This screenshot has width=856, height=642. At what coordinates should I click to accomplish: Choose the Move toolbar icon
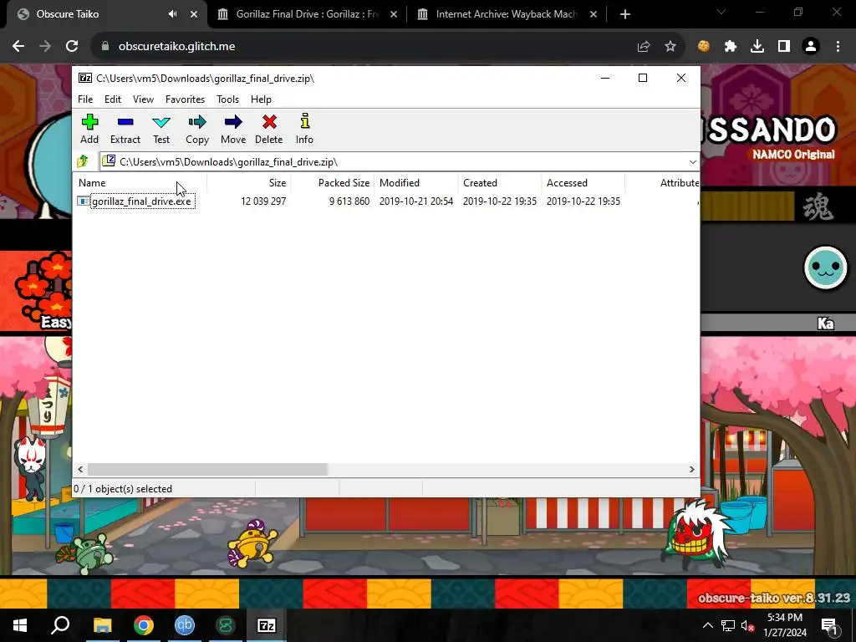click(233, 128)
